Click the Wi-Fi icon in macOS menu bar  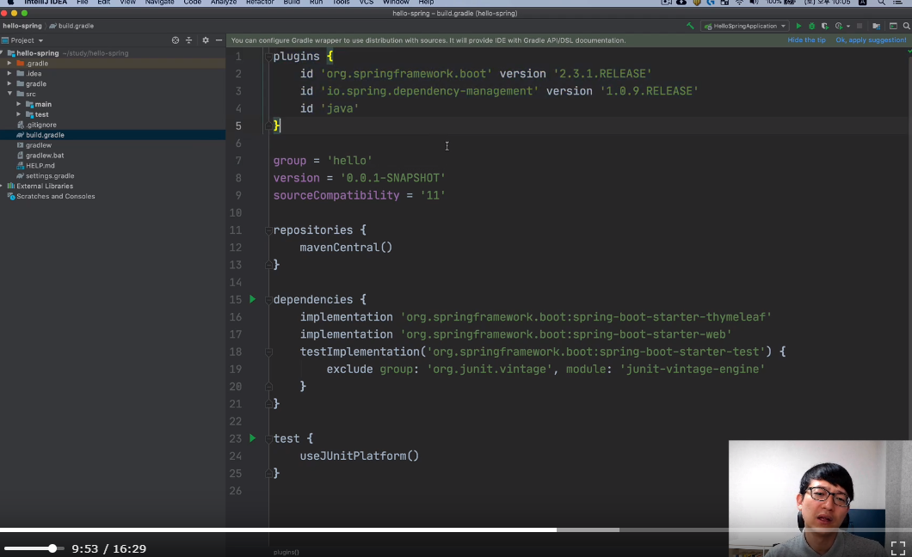tap(739, 3)
